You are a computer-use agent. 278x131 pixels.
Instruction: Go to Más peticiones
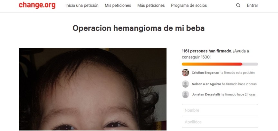tap(151, 5)
